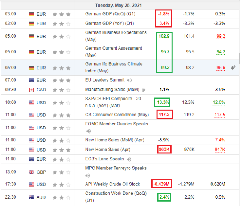Click the EU flag on the ECB's Lane Speaks row
Image resolution: width=240 pixels, height=206 pixels.
click(31, 159)
